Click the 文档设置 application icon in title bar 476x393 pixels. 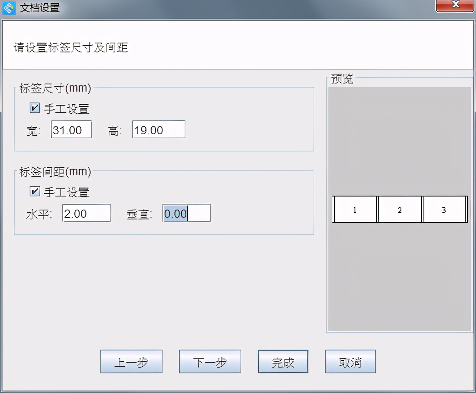pyautogui.click(x=8, y=8)
